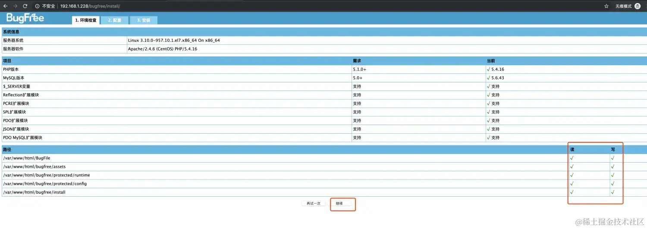Click the not-secure warning icon

[x=37, y=6]
